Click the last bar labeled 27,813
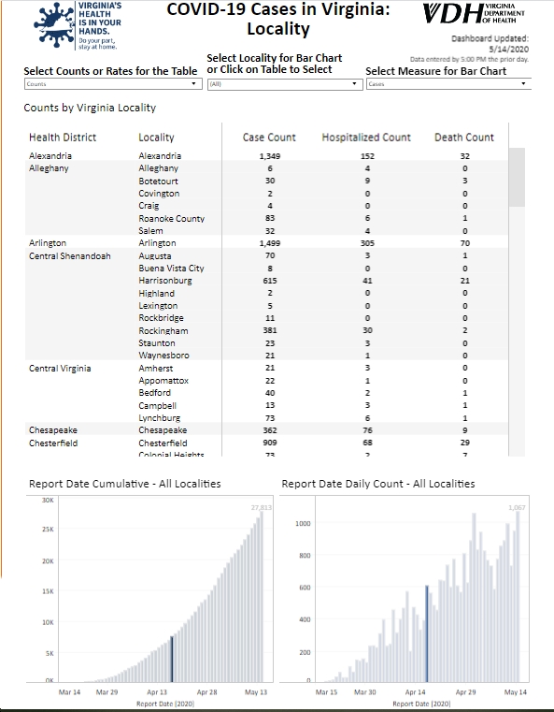 pyautogui.click(x=262, y=597)
